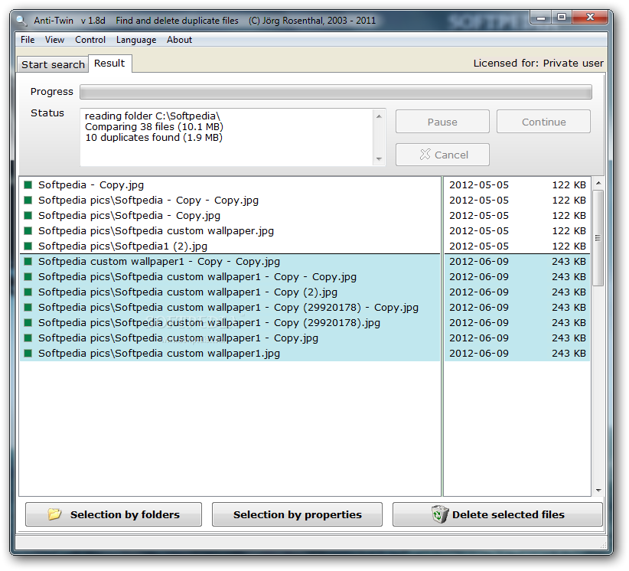This screenshot has width=629, height=571.
Task: Open Selection by properties
Action: pyautogui.click(x=297, y=514)
